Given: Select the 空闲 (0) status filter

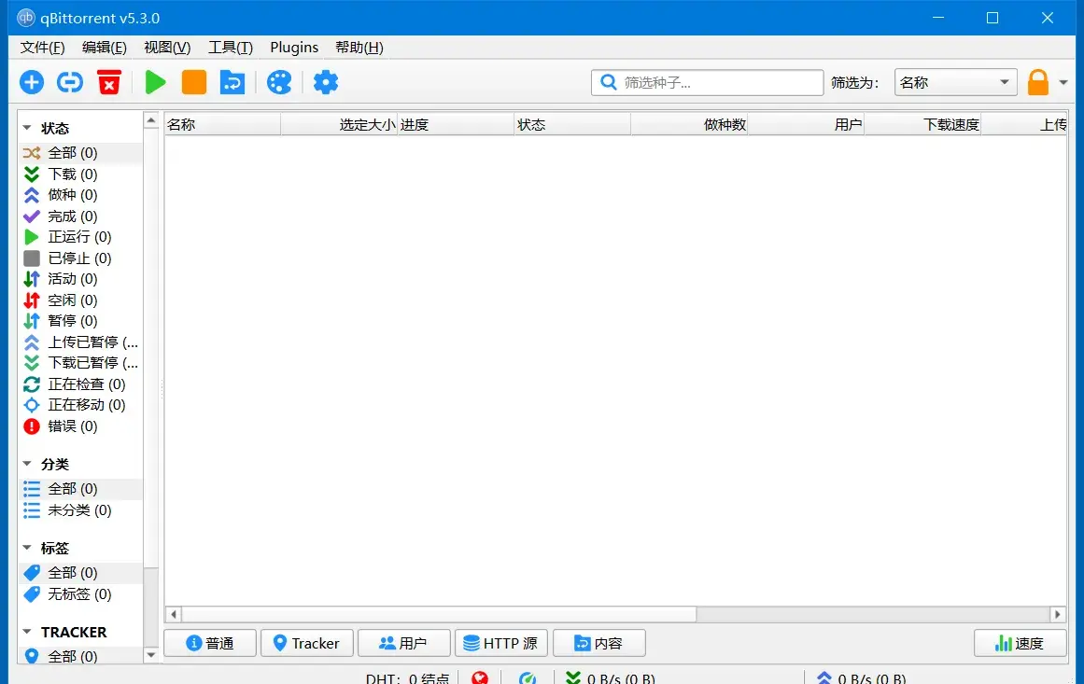Looking at the screenshot, I should click(x=81, y=300).
